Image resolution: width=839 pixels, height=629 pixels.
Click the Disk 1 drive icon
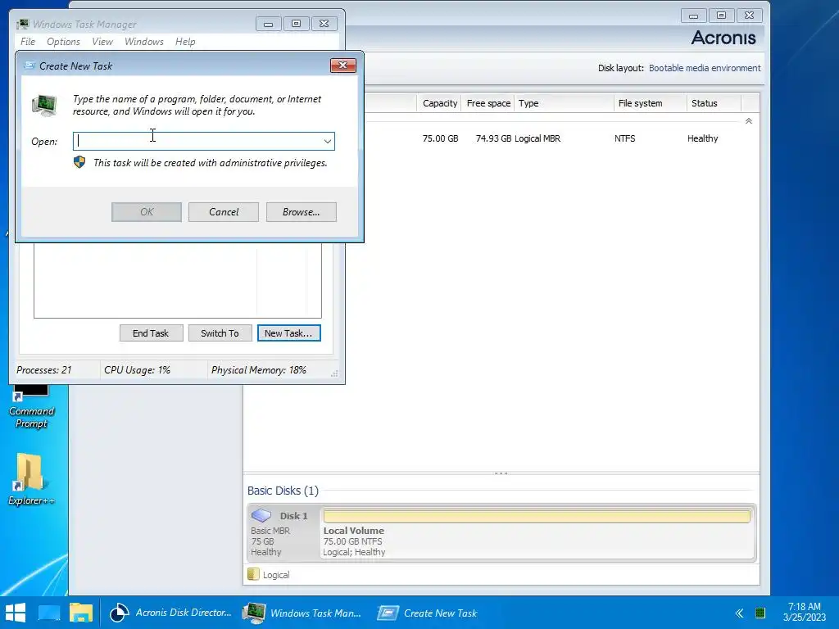click(261, 515)
